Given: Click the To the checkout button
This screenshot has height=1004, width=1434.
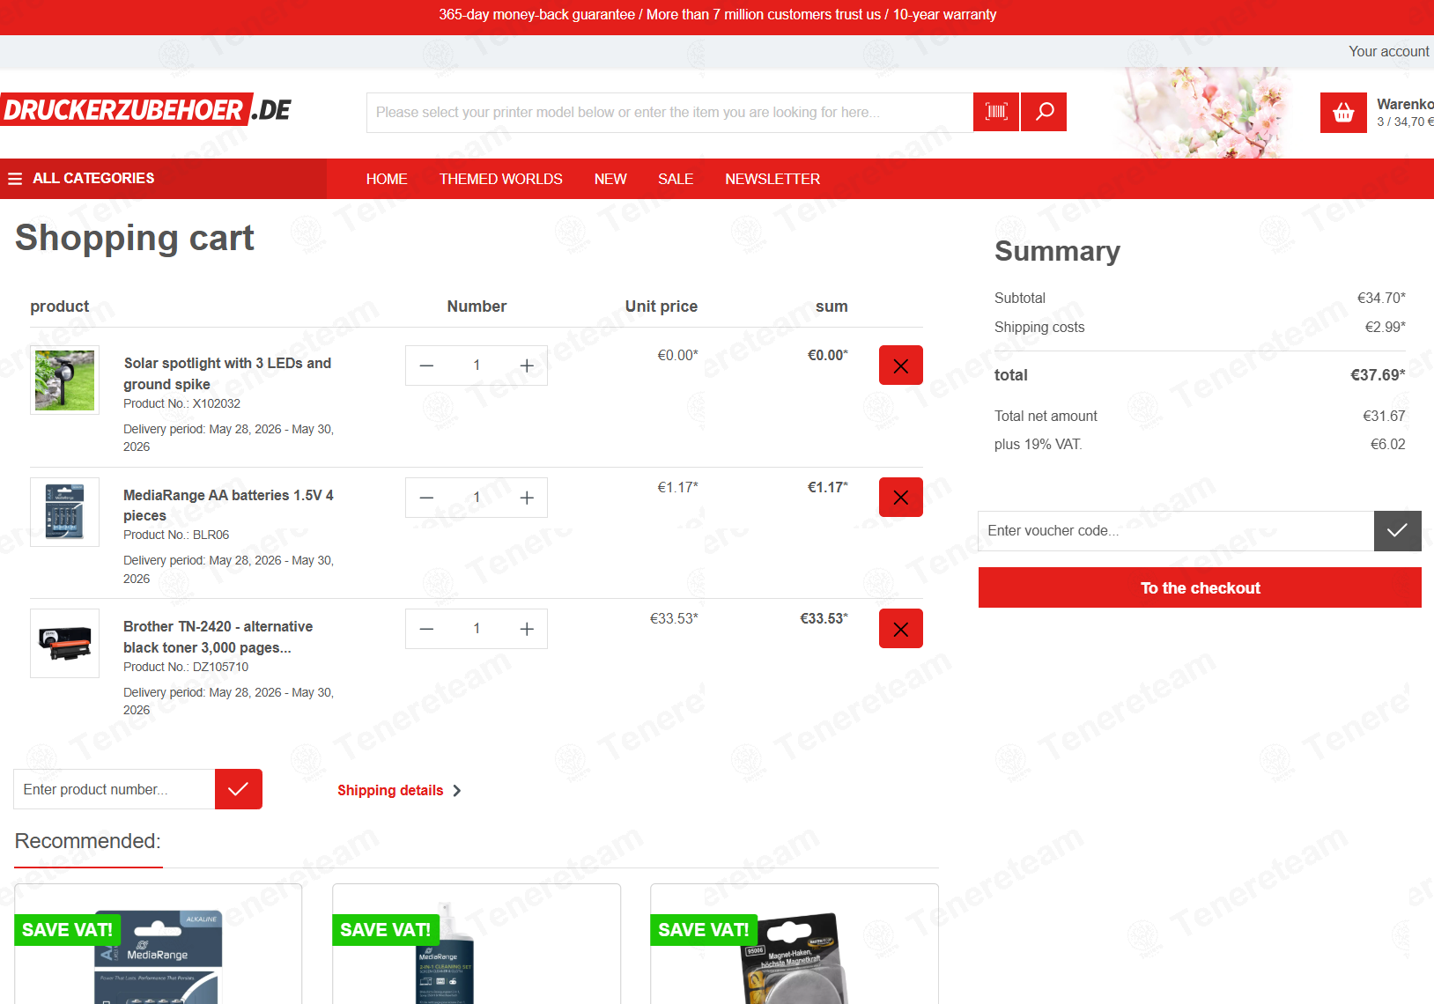Looking at the screenshot, I should pos(1200,587).
